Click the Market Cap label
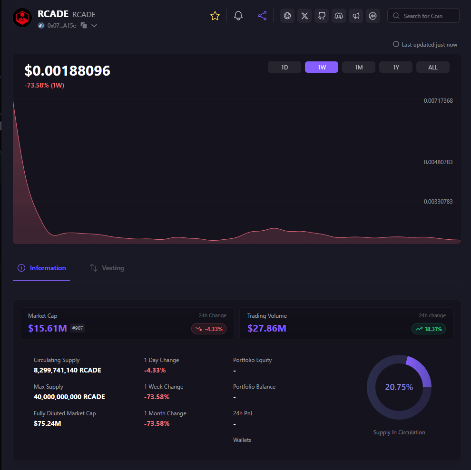The image size is (471, 470). pyautogui.click(x=43, y=316)
